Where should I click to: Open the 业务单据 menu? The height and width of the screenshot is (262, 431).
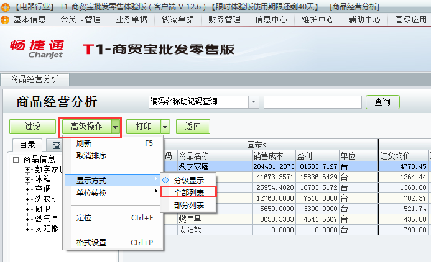(x=131, y=20)
